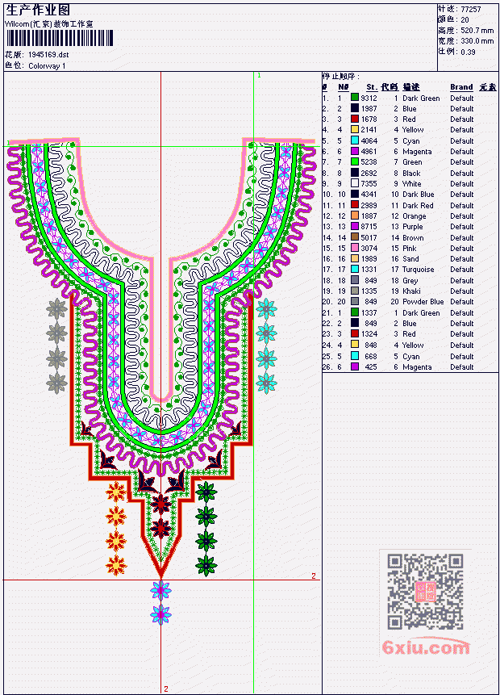Click the 'Orange' description text

click(x=414, y=216)
